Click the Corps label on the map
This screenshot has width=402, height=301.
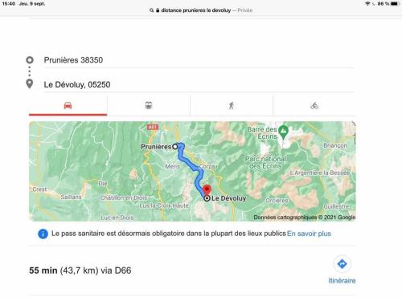pos(207,166)
